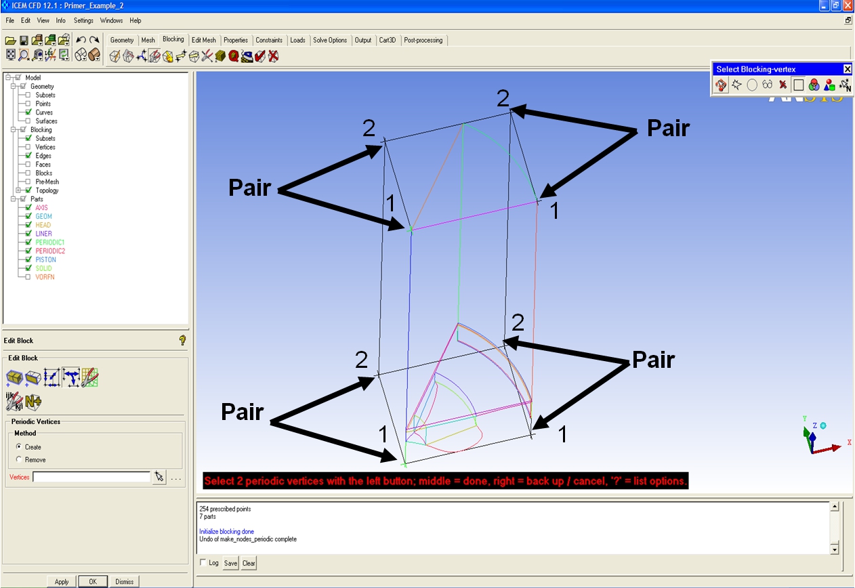This screenshot has width=855, height=588.
Task: Click the glasses icon in Select Blocking-vertex toolbar
Action: tap(767, 85)
